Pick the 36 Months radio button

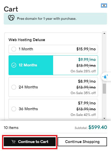14,109
